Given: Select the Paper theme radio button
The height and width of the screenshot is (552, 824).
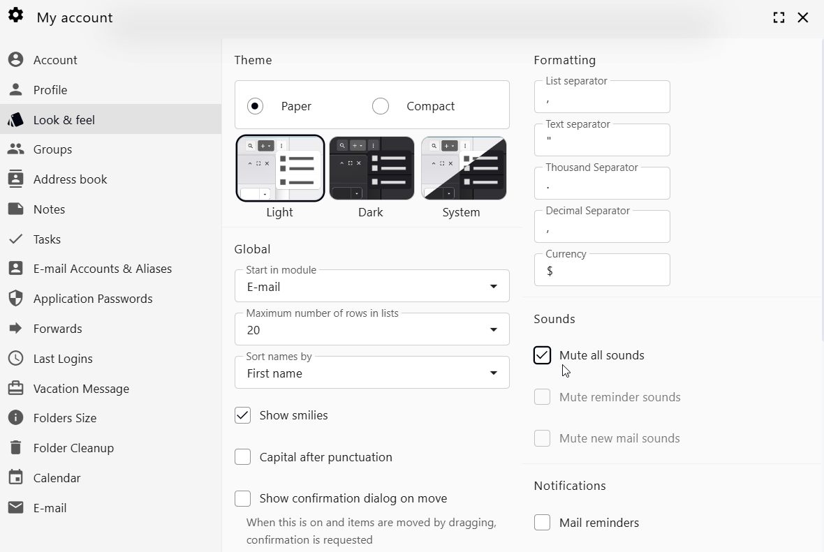Looking at the screenshot, I should (x=255, y=105).
